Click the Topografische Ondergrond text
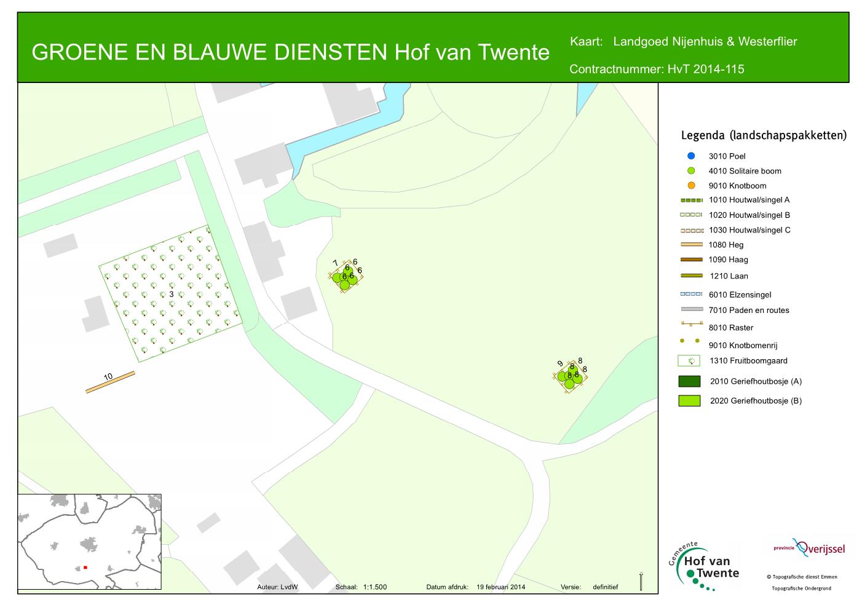The height and width of the screenshot is (610, 862). tap(802, 588)
